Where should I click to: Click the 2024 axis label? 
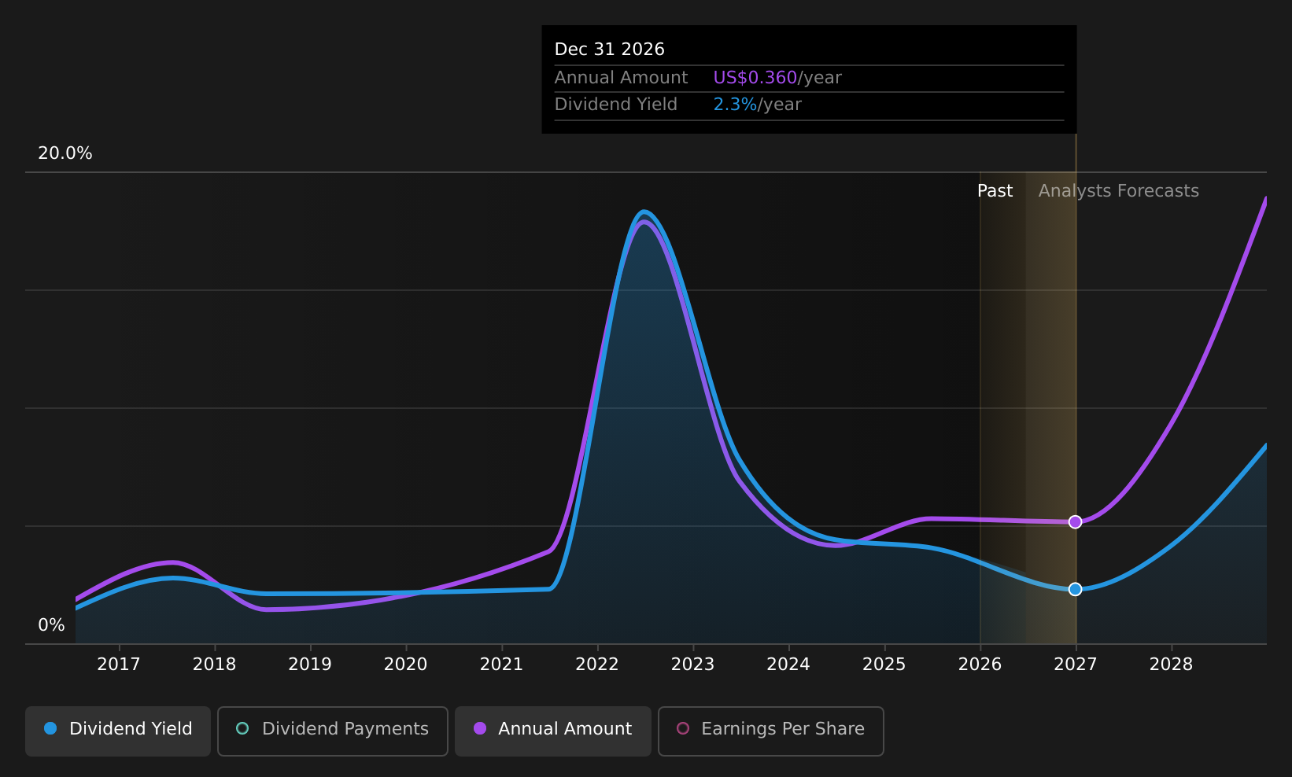[788, 665]
